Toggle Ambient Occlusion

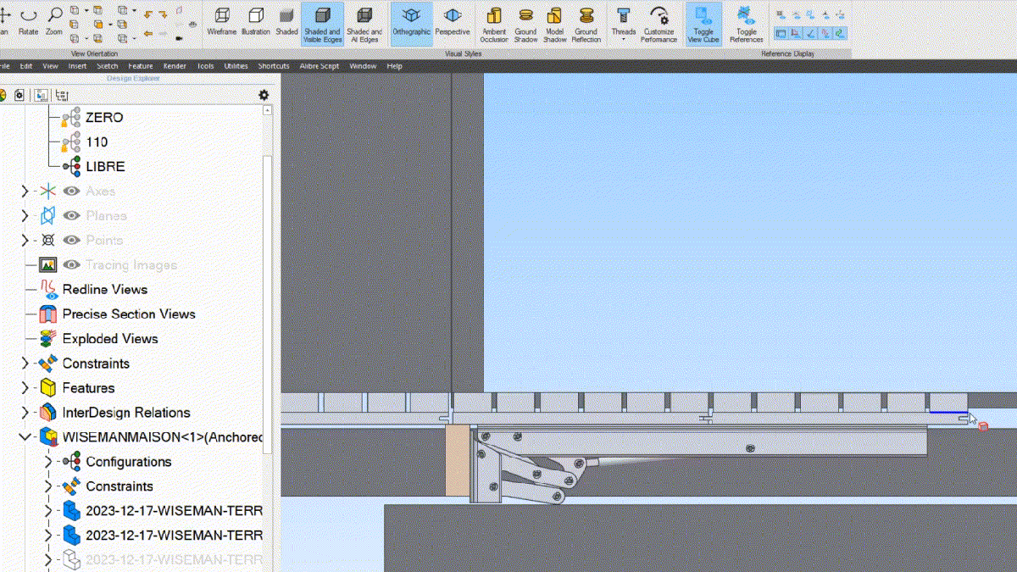click(x=494, y=24)
